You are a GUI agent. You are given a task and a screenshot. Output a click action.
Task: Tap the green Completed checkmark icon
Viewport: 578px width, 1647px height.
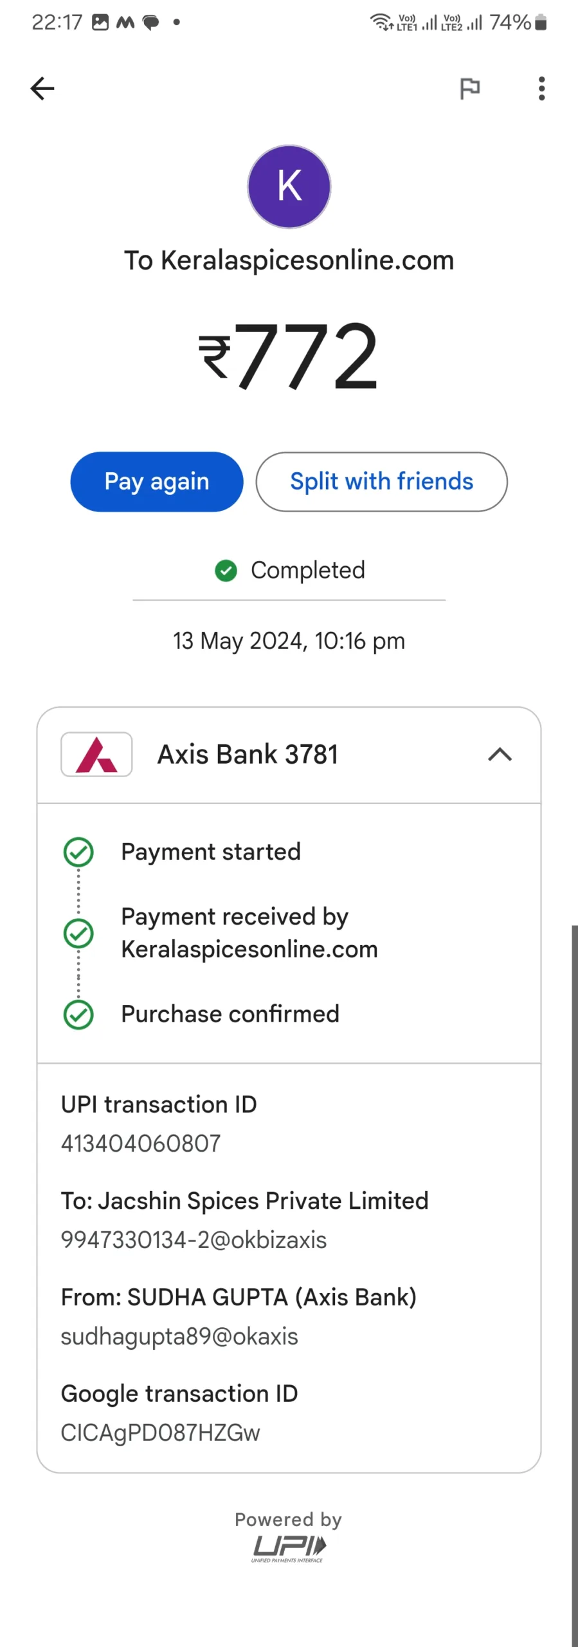pos(226,570)
